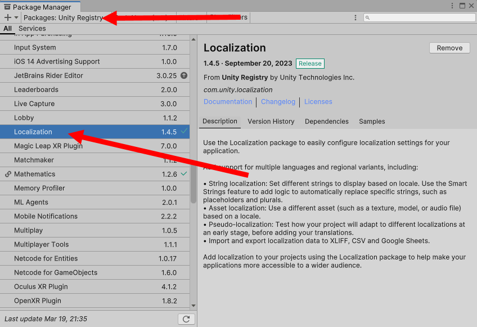
Task: Switch to the Services tab
Action: click(32, 29)
